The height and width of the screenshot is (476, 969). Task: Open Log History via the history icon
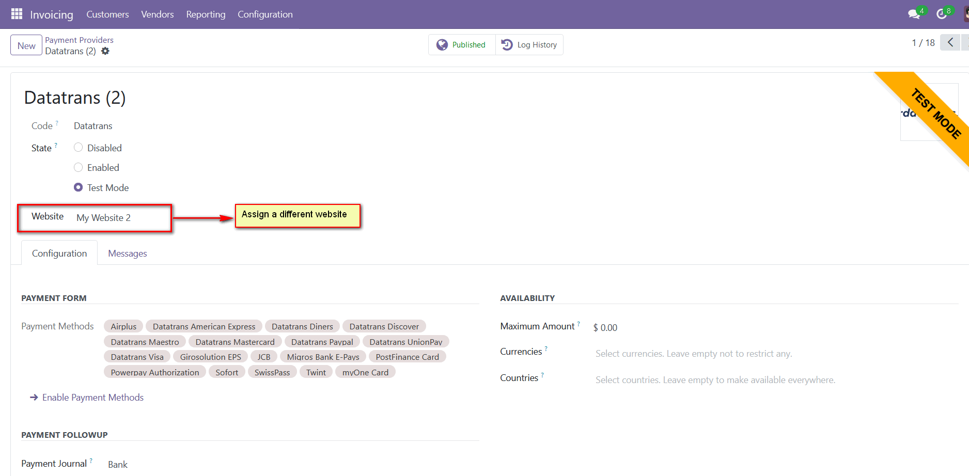[x=507, y=44]
